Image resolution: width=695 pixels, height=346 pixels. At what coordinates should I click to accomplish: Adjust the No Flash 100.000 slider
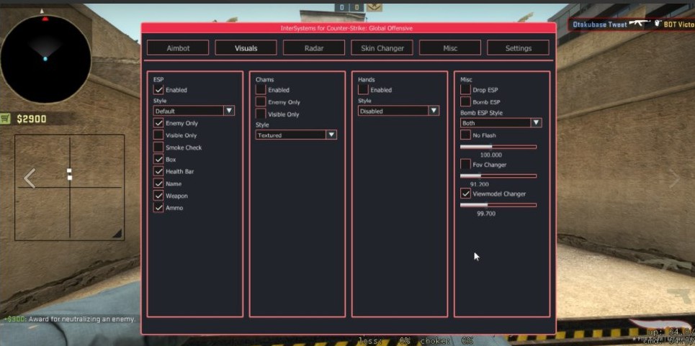498,147
